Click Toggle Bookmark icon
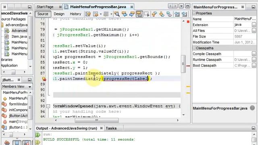 point(169,14)
